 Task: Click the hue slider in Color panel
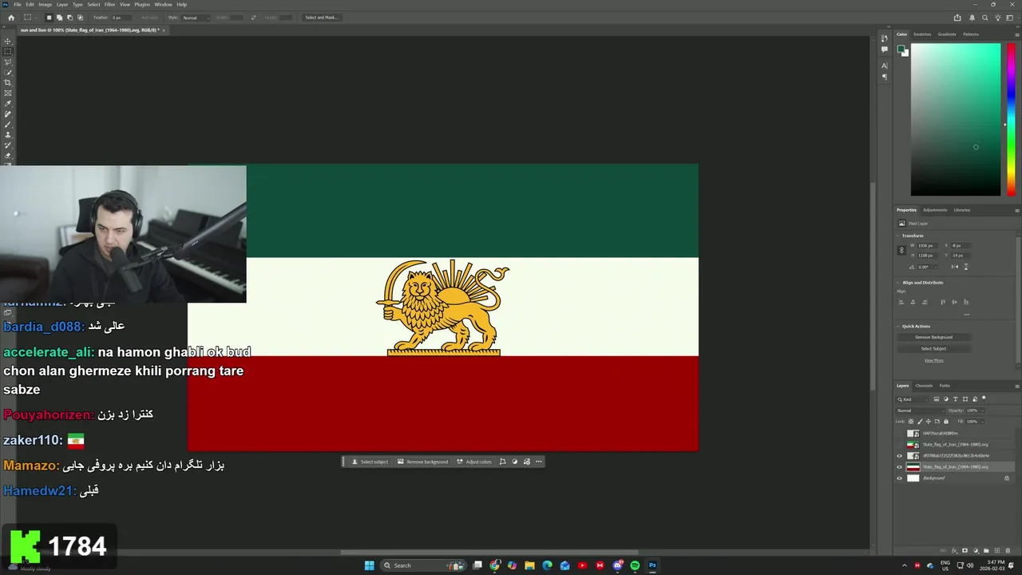[1011, 120]
